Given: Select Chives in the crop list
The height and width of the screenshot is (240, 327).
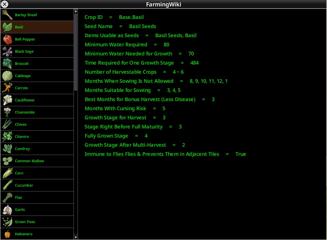Looking at the screenshot, I should (x=37, y=124).
